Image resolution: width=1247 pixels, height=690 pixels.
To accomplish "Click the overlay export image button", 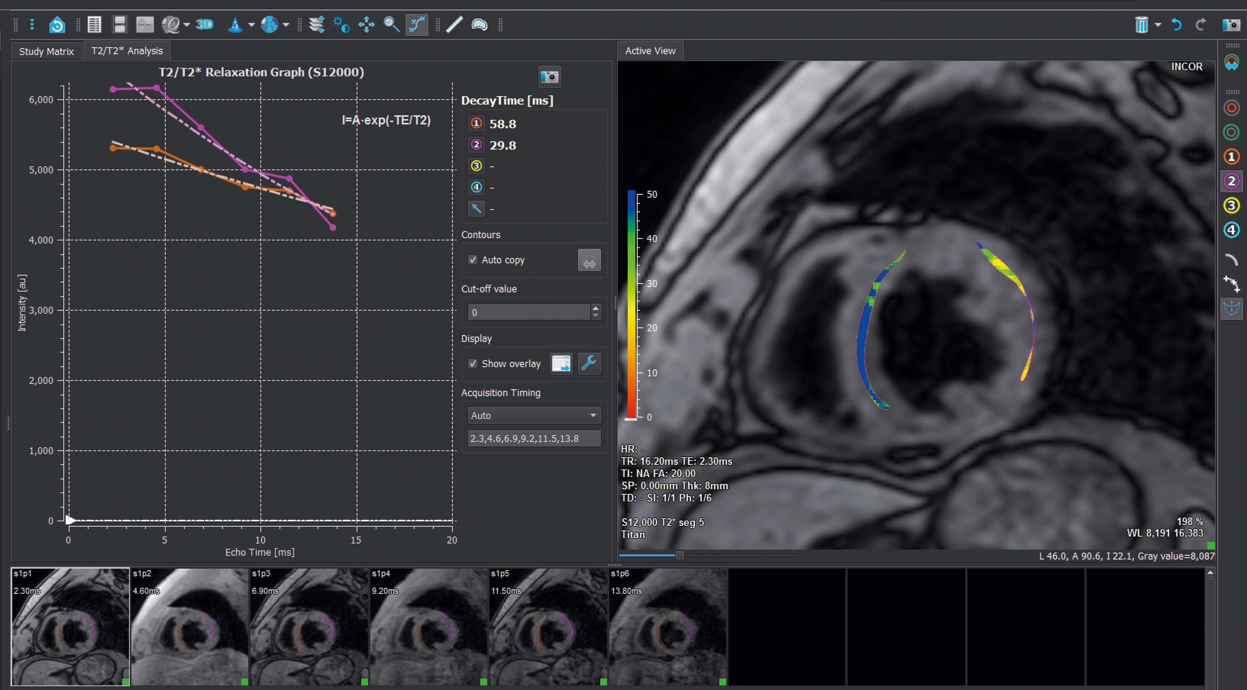I will (561, 363).
